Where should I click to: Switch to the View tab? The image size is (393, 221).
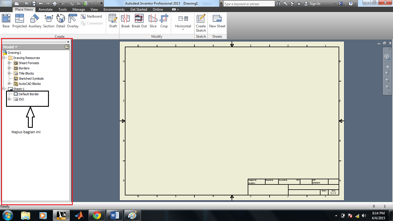(94, 9)
